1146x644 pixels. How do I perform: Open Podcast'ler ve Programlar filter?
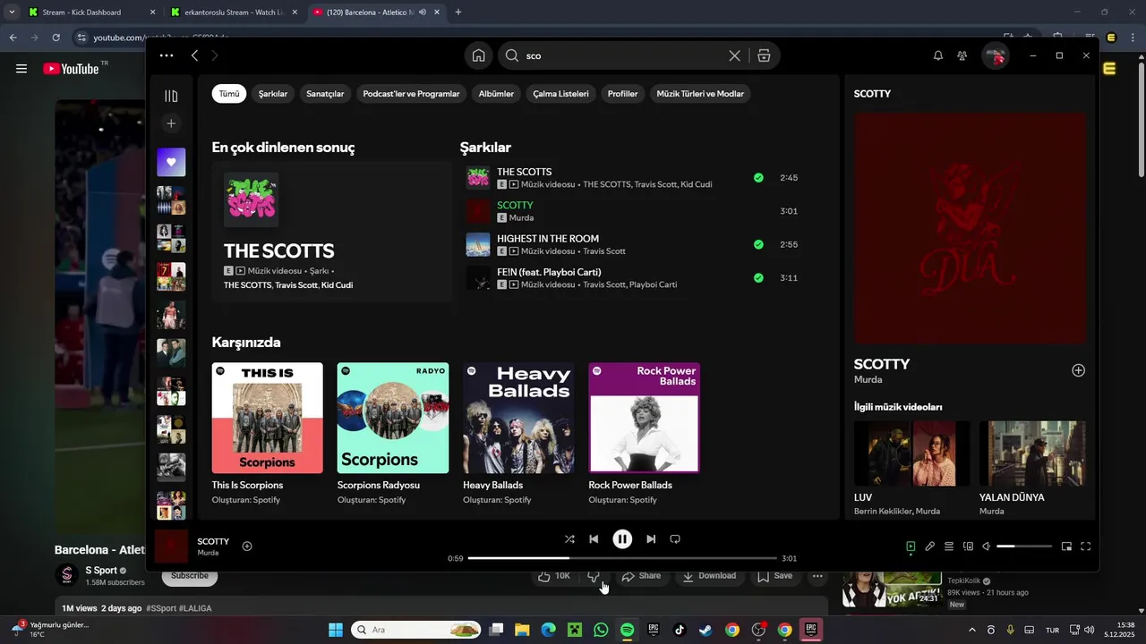point(411,94)
